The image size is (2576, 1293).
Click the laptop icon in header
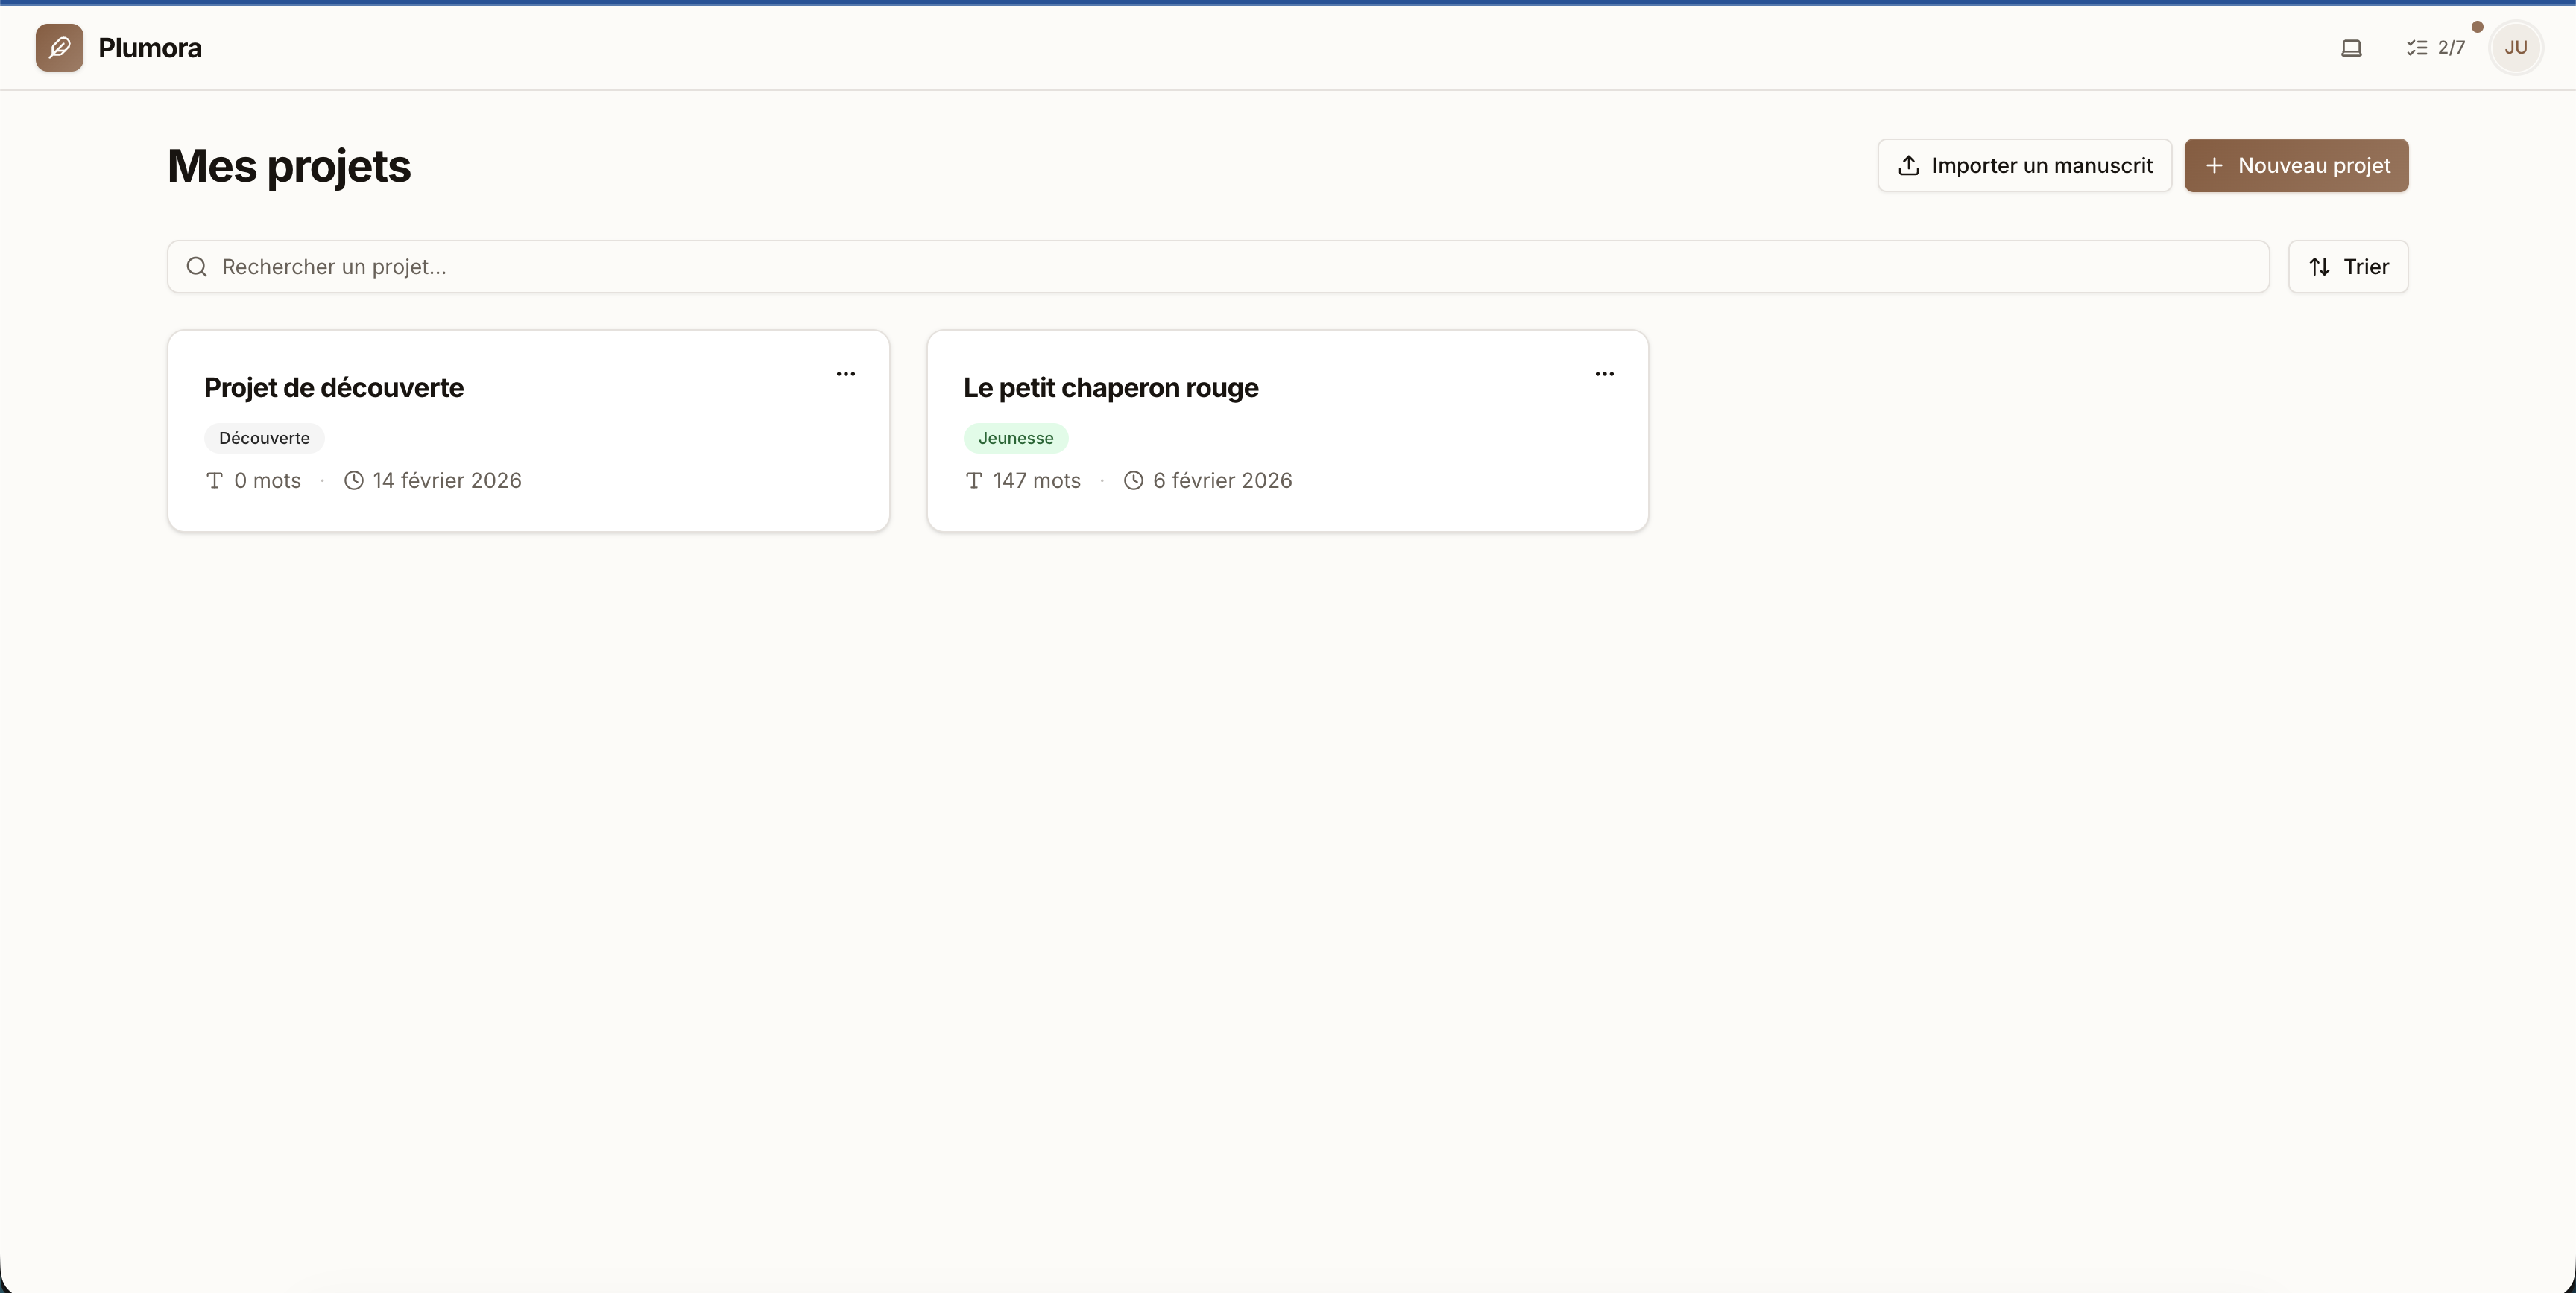2351,47
